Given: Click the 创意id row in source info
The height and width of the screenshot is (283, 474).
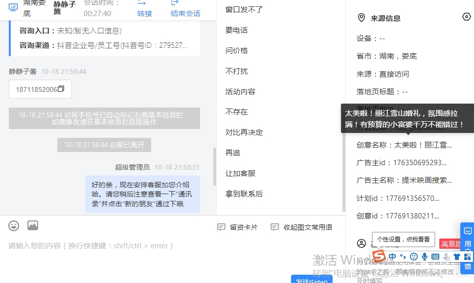Looking at the screenshot, I should 398,216.
